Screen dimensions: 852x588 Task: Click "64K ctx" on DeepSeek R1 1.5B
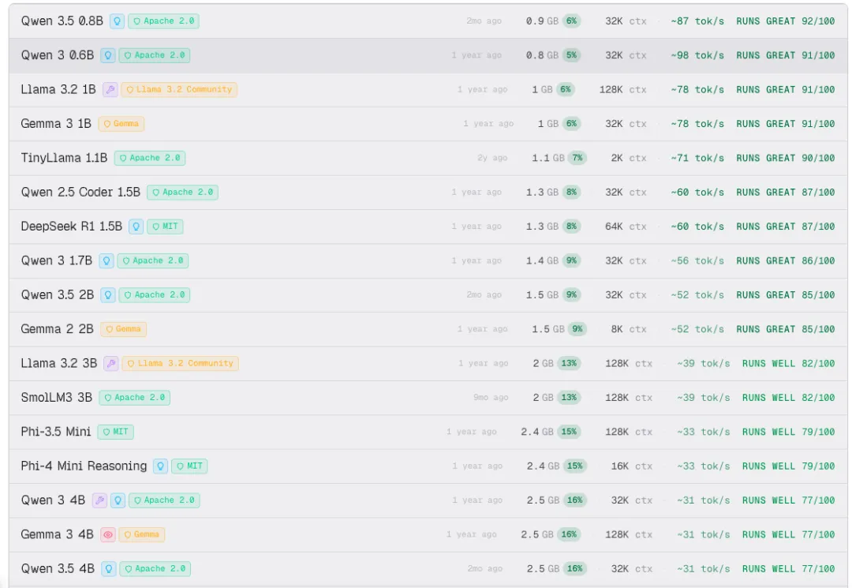click(626, 227)
